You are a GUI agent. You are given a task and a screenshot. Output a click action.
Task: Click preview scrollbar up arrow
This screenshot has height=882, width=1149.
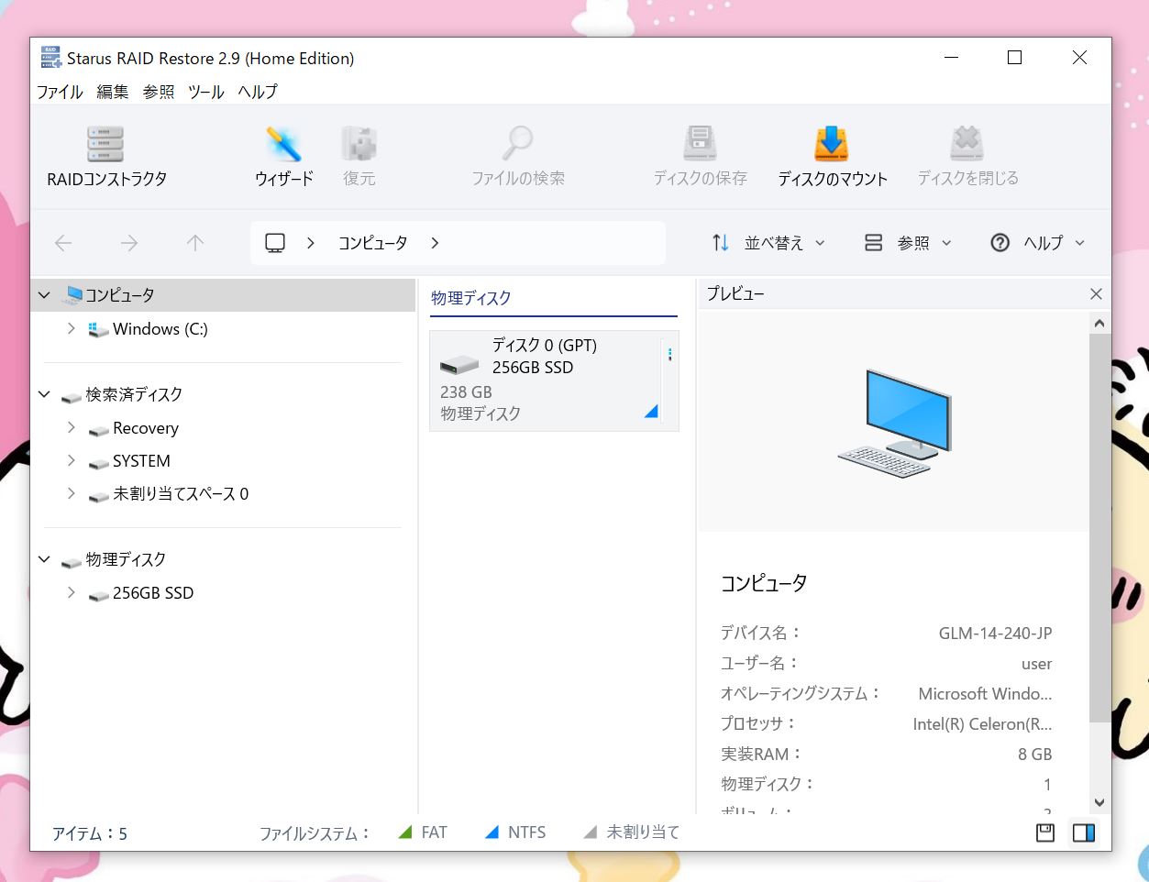coord(1099,324)
